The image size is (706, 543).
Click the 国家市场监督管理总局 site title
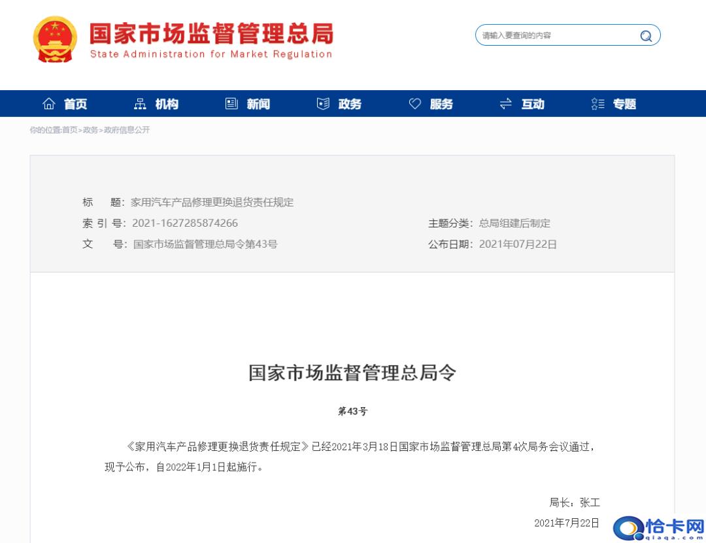(210, 34)
